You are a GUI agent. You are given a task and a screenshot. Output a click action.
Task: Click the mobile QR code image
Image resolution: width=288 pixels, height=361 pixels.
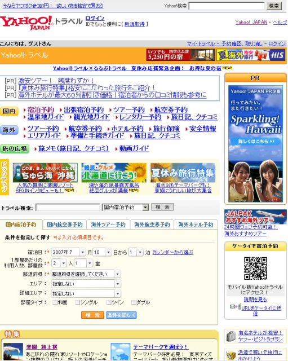[x=255, y=268]
